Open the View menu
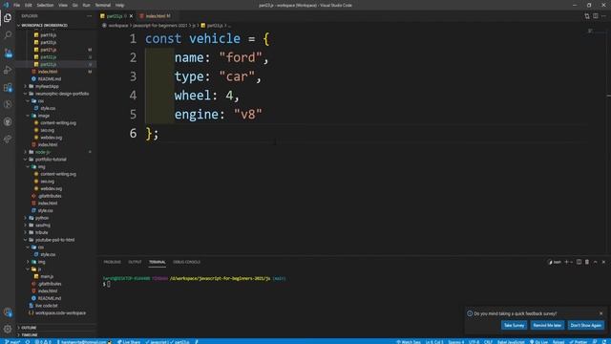Screen dimensions: 611x344 pyautogui.click(x=63, y=5)
